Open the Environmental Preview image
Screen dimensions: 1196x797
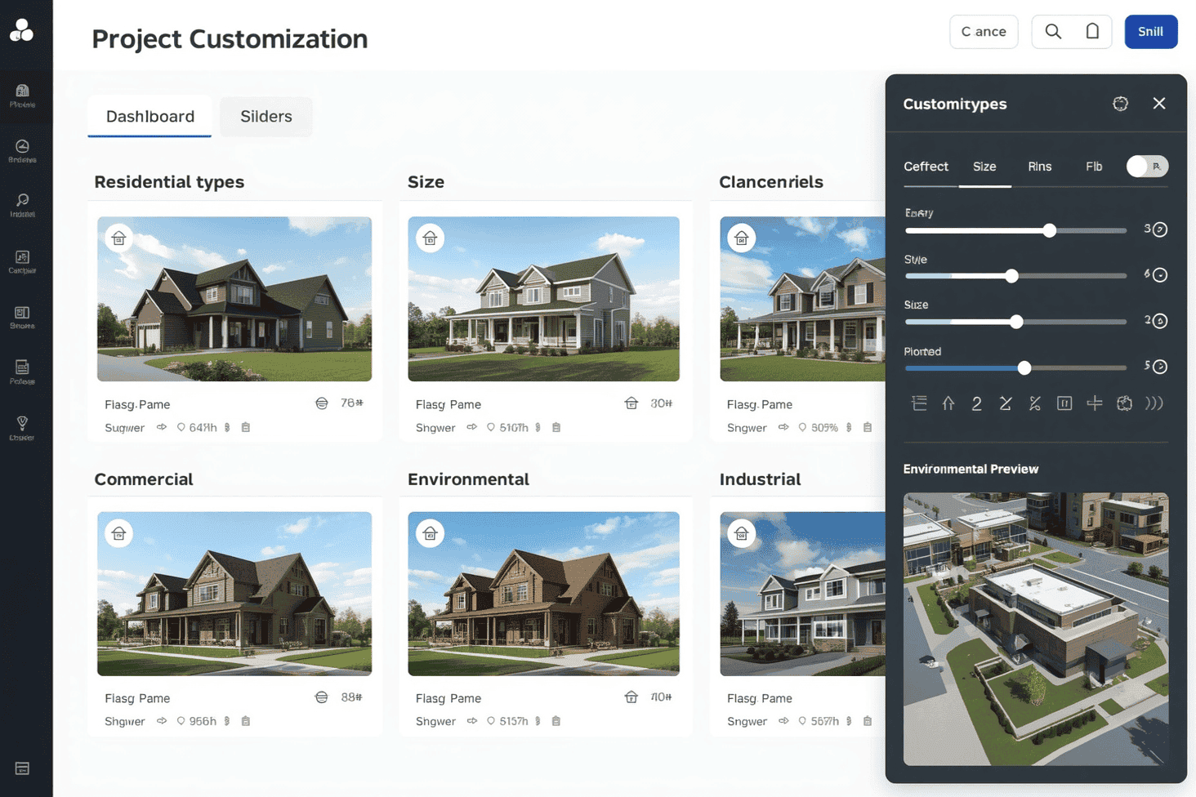(x=1035, y=628)
